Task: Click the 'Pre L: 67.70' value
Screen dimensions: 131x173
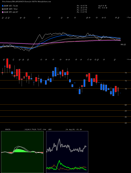Action: (82, 10)
